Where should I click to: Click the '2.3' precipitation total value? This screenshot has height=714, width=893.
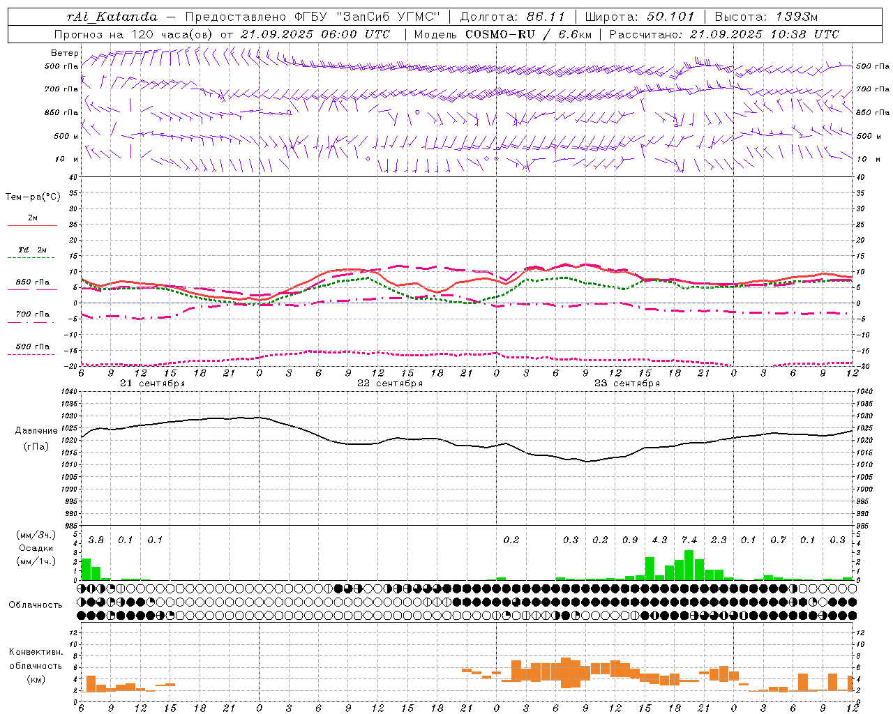pyautogui.click(x=719, y=540)
